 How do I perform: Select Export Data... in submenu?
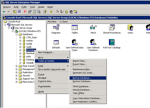pyautogui.click(x=88, y=64)
